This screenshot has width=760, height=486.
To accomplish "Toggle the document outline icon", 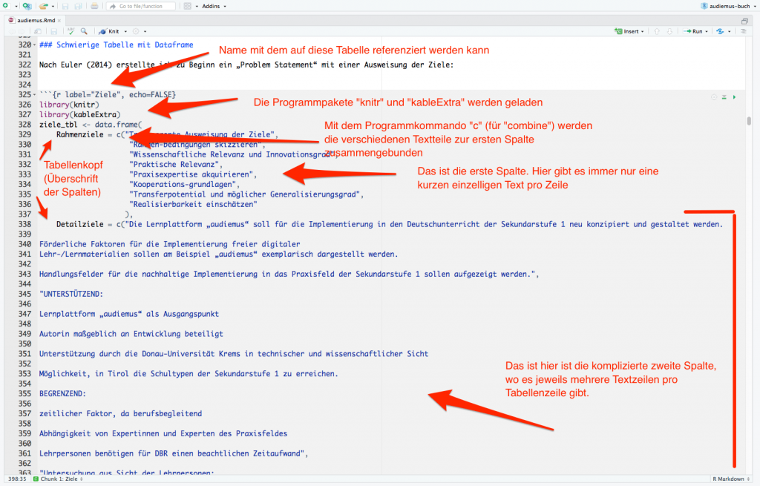I will point(744,31).
